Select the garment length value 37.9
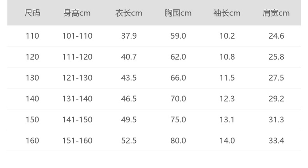The width and height of the screenshot is (308, 168). pyautogui.click(x=129, y=36)
